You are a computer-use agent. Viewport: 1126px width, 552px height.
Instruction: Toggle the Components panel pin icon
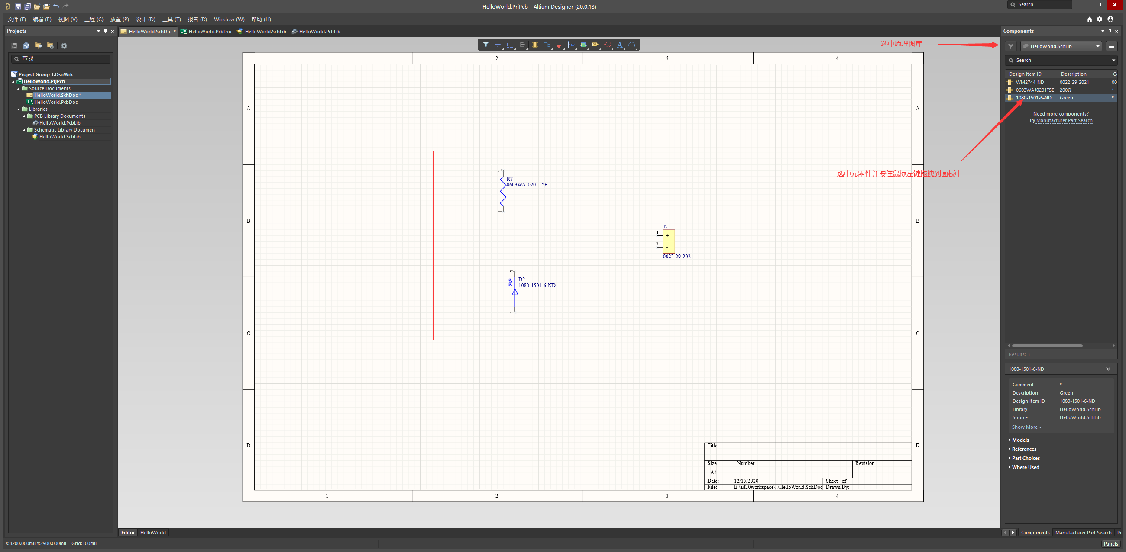tap(1110, 31)
